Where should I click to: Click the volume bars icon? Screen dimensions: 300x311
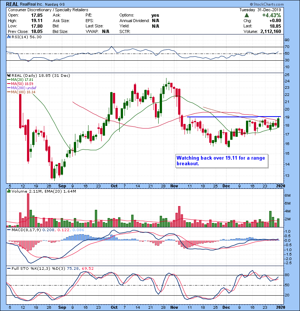(9, 191)
